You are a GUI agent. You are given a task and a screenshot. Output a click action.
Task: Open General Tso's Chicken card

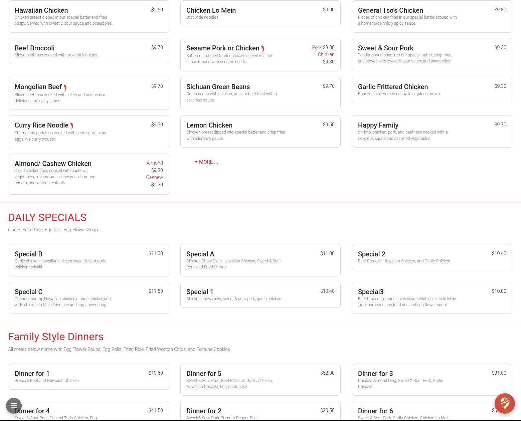pos(432,16)
